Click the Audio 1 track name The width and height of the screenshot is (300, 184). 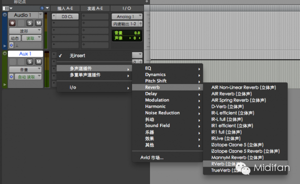coord(22,15)
